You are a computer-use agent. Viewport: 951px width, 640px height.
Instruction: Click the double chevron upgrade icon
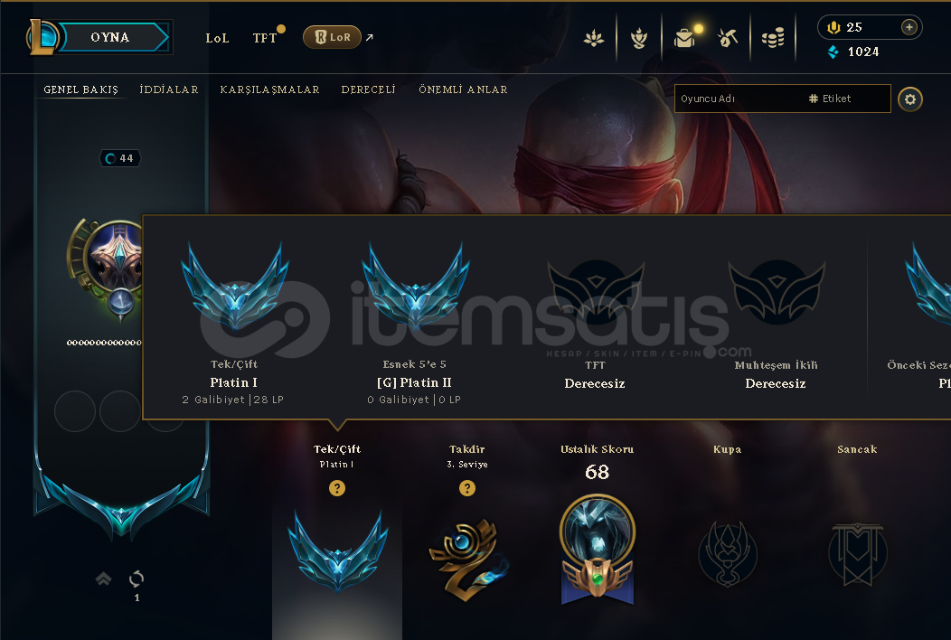(x=103, y=579)
